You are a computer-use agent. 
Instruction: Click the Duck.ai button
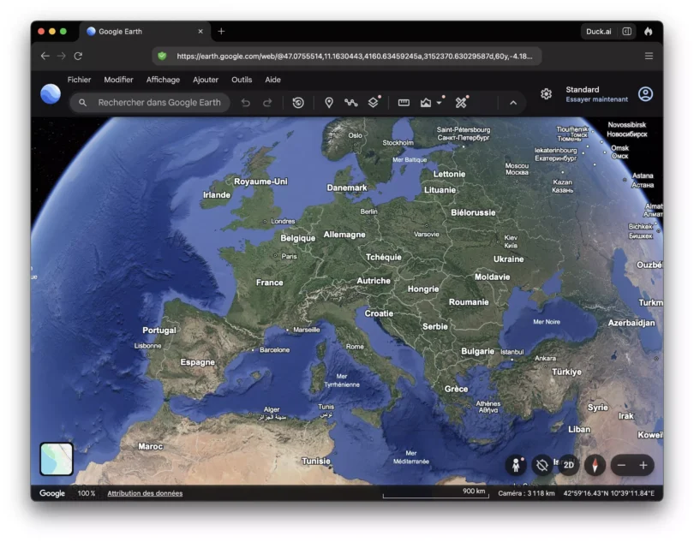pos(598,32)
